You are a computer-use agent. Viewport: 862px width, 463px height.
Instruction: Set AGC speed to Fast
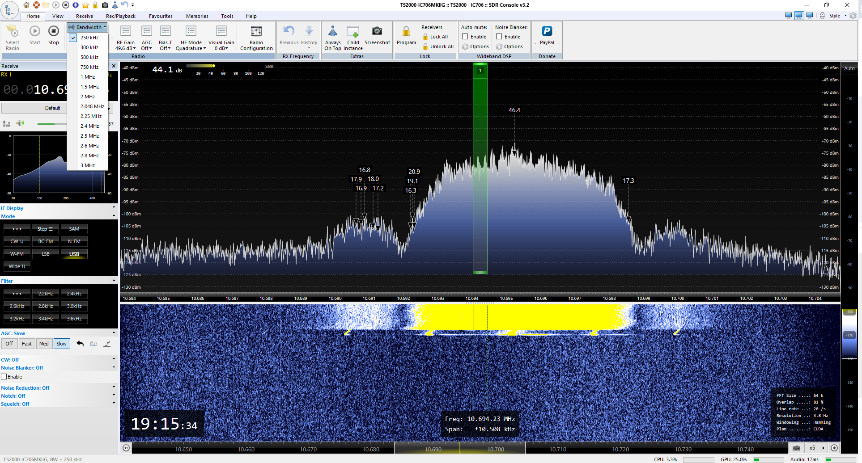(27, 344)
